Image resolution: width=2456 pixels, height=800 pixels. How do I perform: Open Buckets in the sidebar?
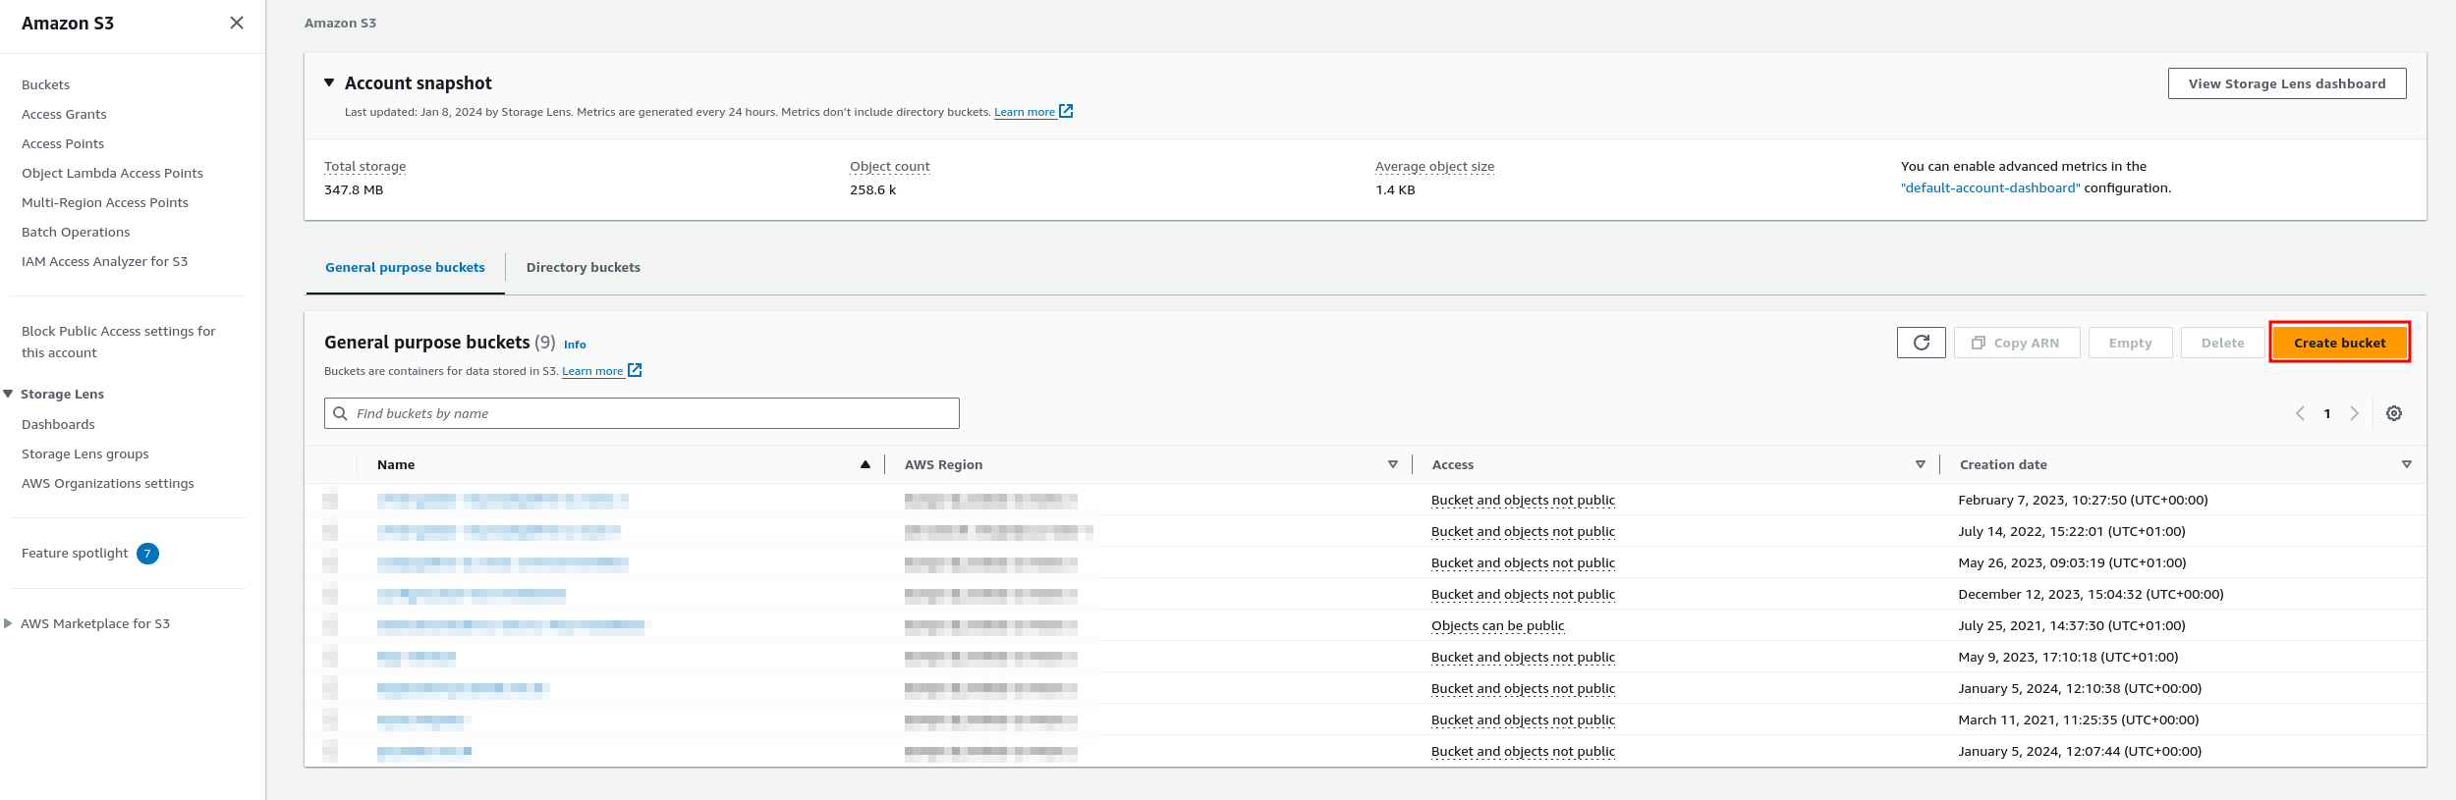[x=45, y=84]
